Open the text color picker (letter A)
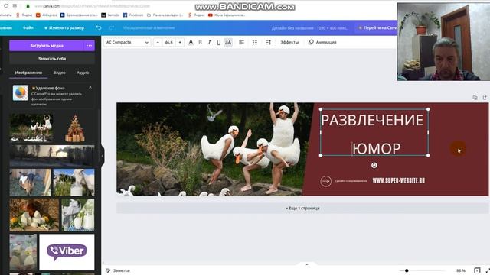 (191, 42)
